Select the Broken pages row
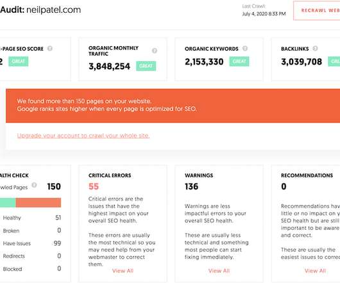This screenshot has height=283, width=340. point(31,230)
